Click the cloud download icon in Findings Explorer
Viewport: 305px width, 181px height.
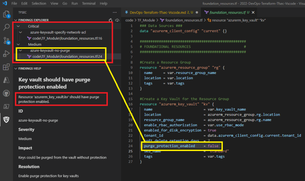(117, 20)
